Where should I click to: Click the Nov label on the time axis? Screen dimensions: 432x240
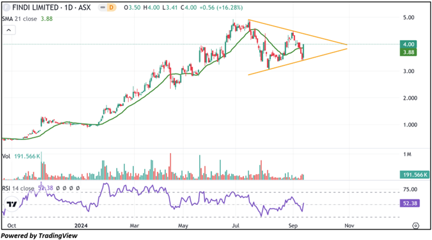pos(349,226)
